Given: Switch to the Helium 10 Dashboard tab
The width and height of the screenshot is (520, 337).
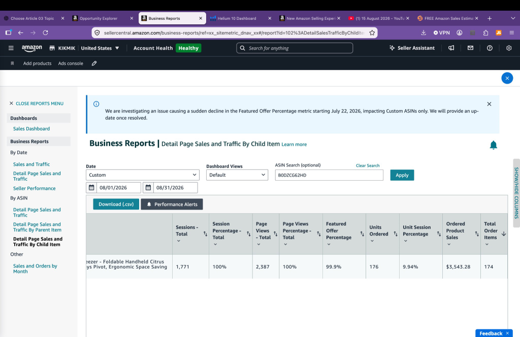Looking at the screenshot, I should tap(237, 18).
